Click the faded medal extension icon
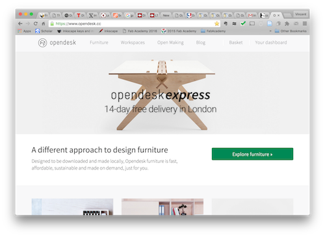 coord(261,23)
